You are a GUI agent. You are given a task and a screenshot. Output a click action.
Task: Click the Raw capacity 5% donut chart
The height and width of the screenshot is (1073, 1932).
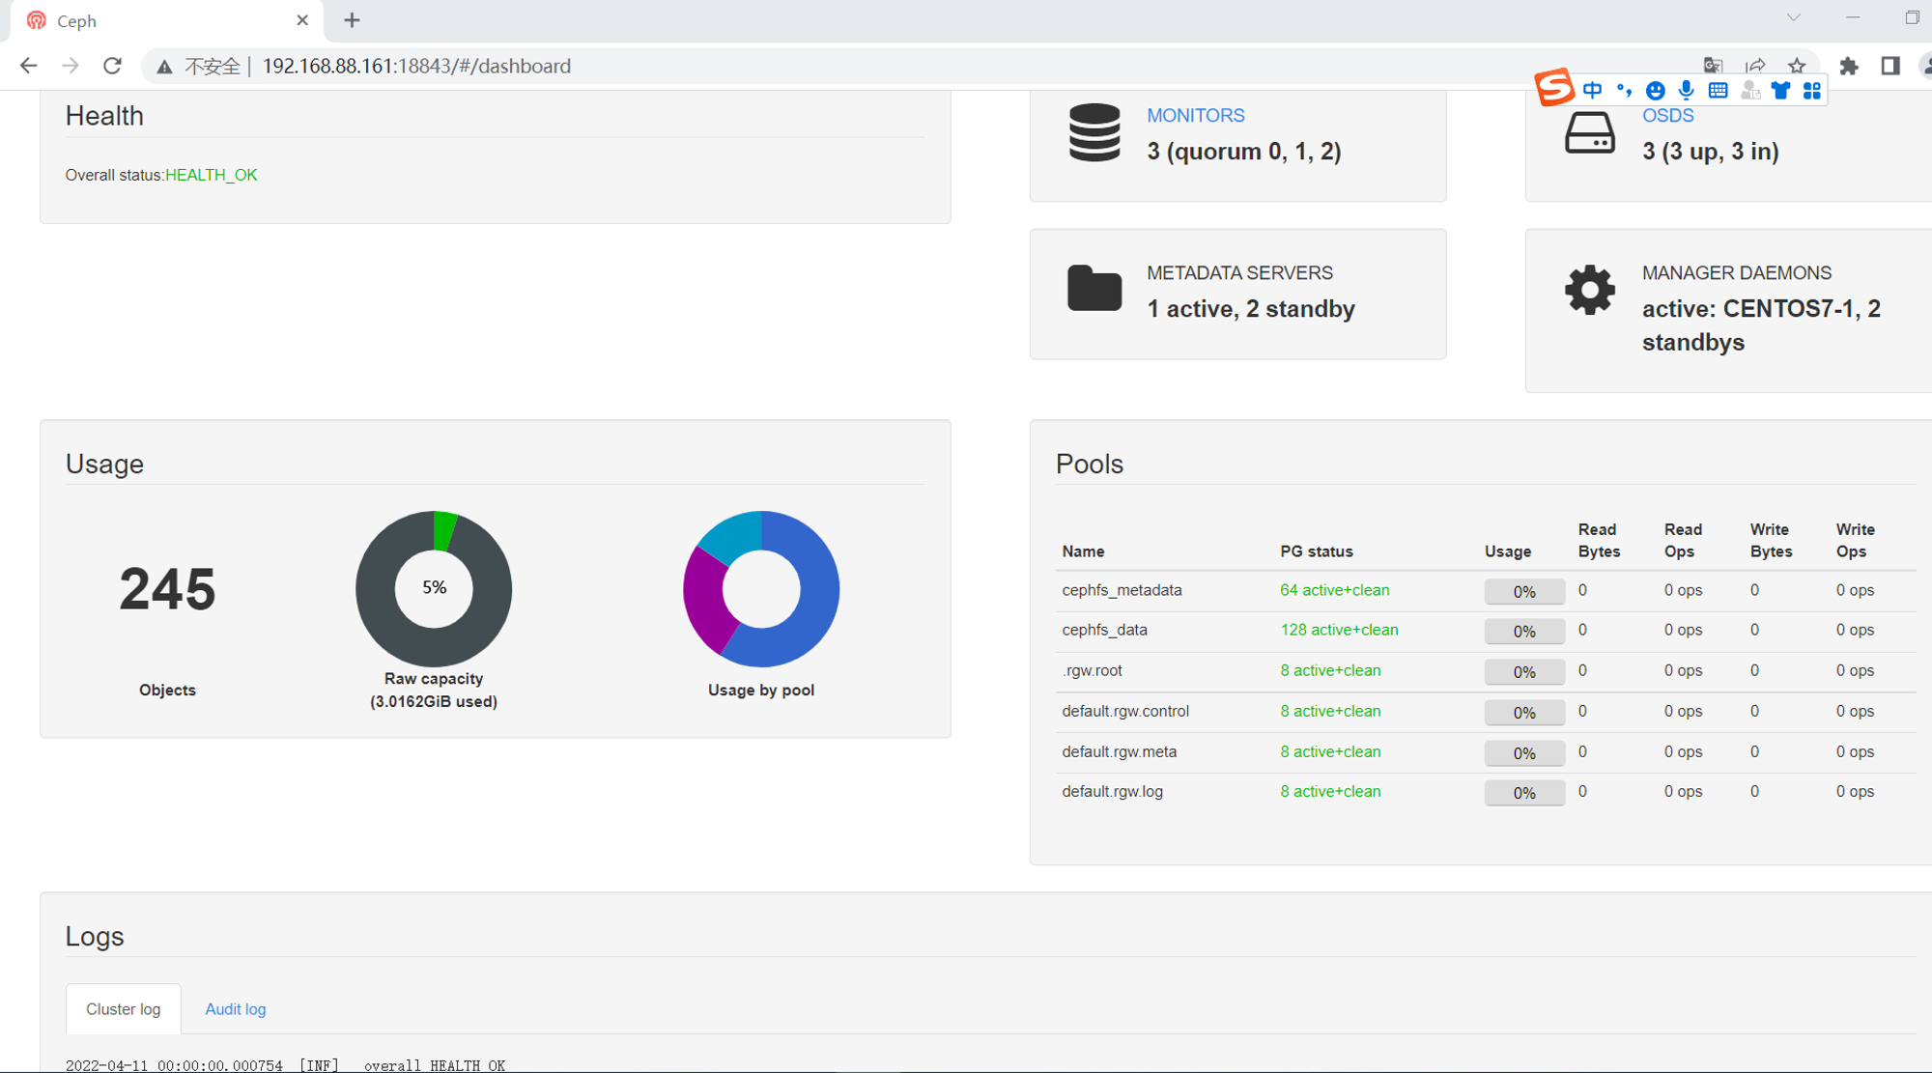click(x=434, y=588)
